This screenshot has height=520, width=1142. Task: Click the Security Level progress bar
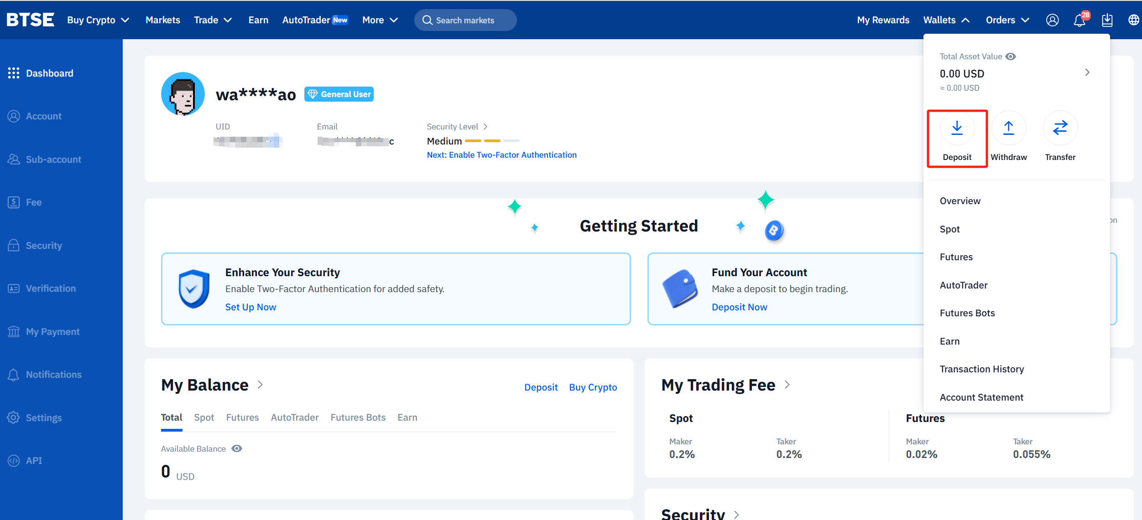coord(492,141)
